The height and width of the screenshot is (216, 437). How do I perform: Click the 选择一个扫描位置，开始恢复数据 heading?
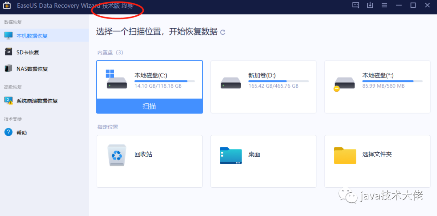[x=157, y=31]
